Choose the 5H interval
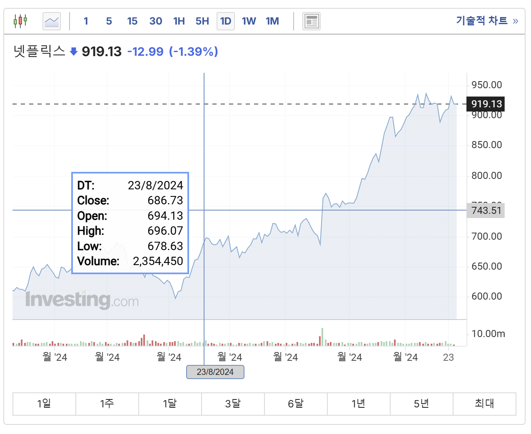Image resolution: width=531 pixels, height=434 pixels. click(202, 21)
